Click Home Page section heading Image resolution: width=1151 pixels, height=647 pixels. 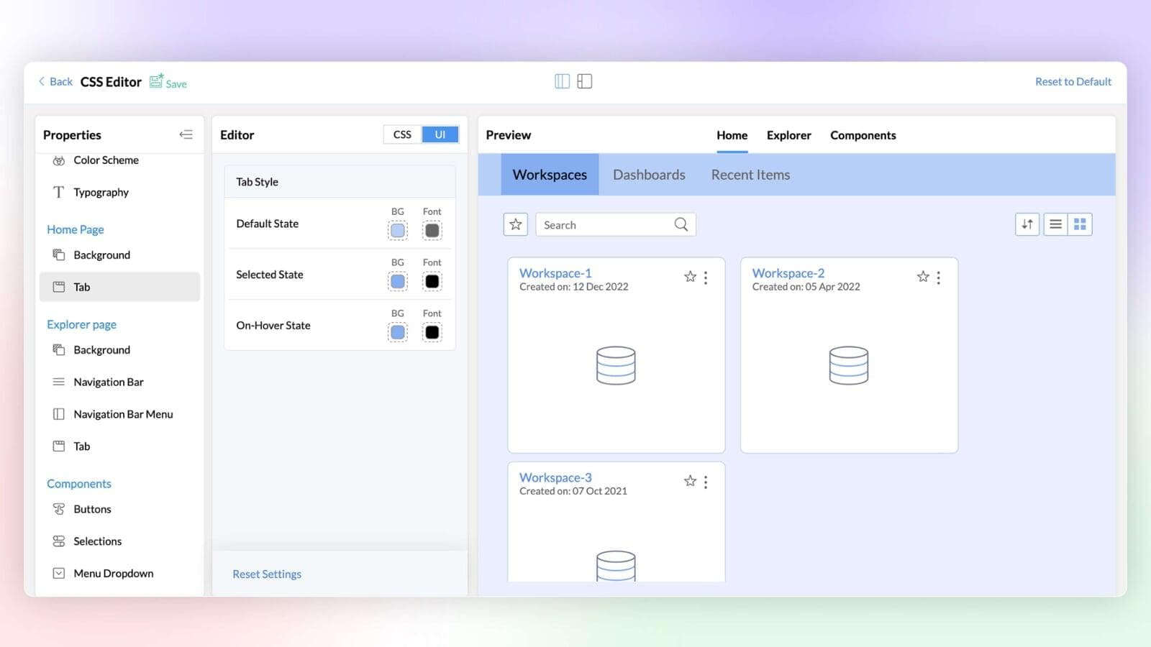[76, 229]
